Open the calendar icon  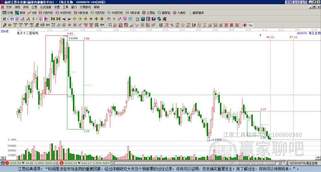pyautogui.click(x=137, y=19)
